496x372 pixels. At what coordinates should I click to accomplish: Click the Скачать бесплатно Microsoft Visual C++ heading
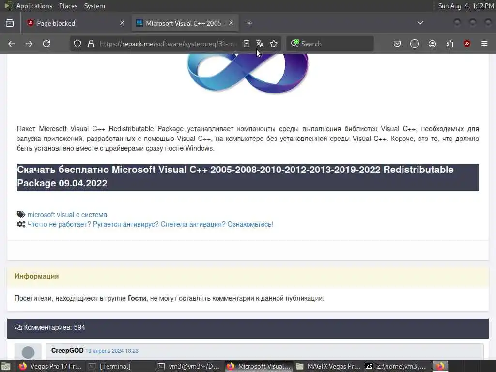248,176
